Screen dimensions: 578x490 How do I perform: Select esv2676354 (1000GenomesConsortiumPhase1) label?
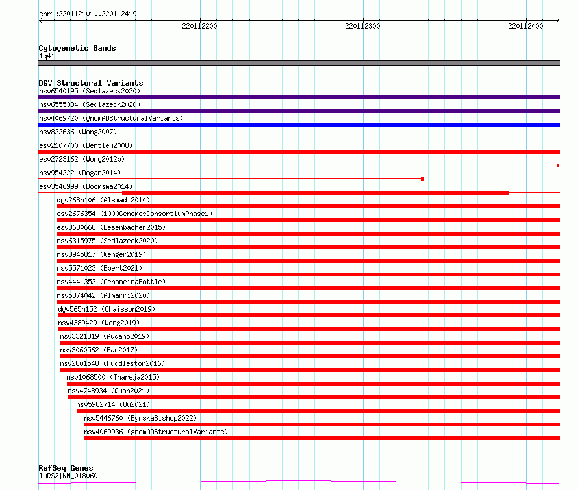(x=134, y=214)
